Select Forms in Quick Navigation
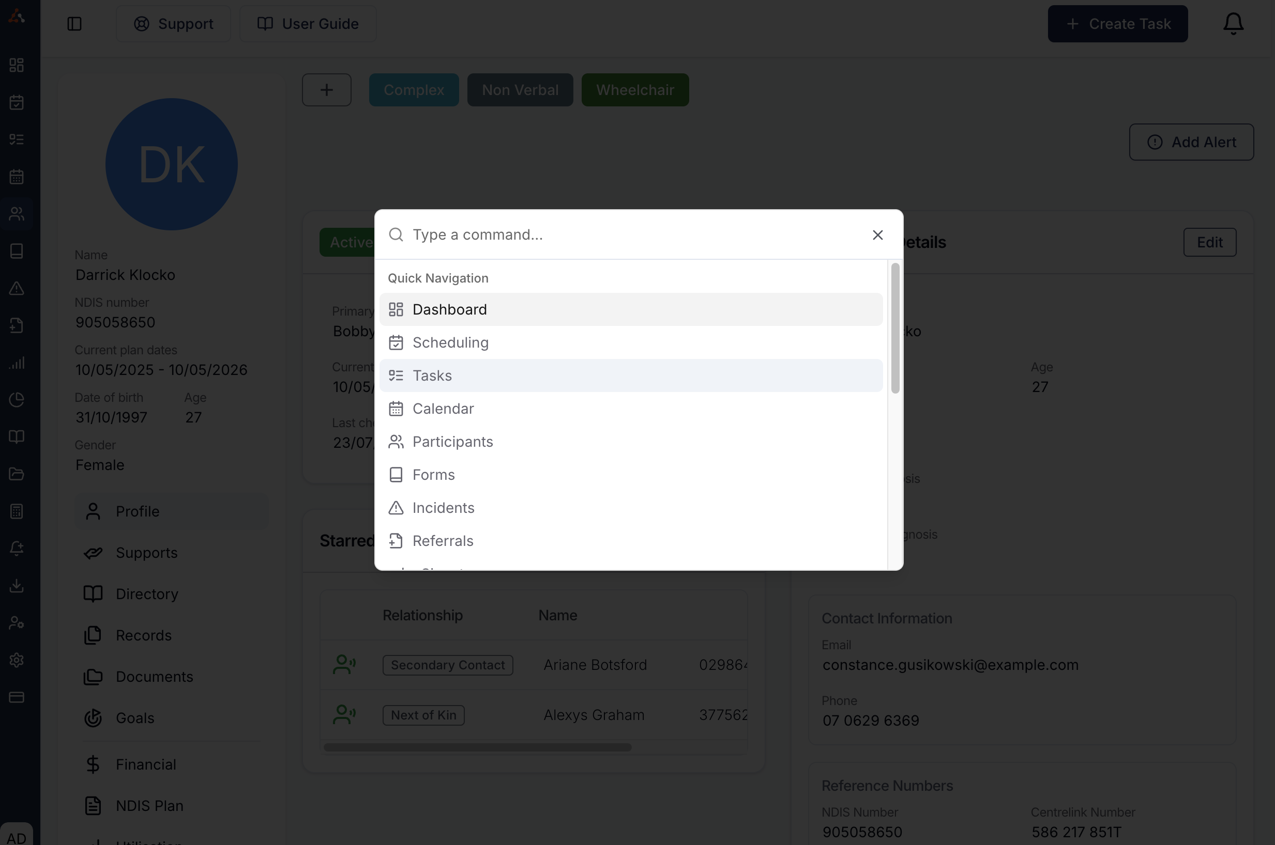Screen dimensions: 1275x845 tap(631, 475)
